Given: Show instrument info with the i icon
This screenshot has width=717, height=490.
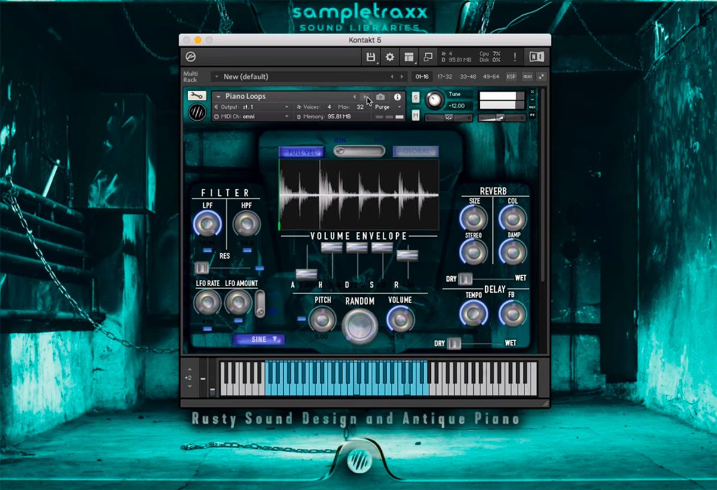Looking at the screenshot, I should click(397, 97).
